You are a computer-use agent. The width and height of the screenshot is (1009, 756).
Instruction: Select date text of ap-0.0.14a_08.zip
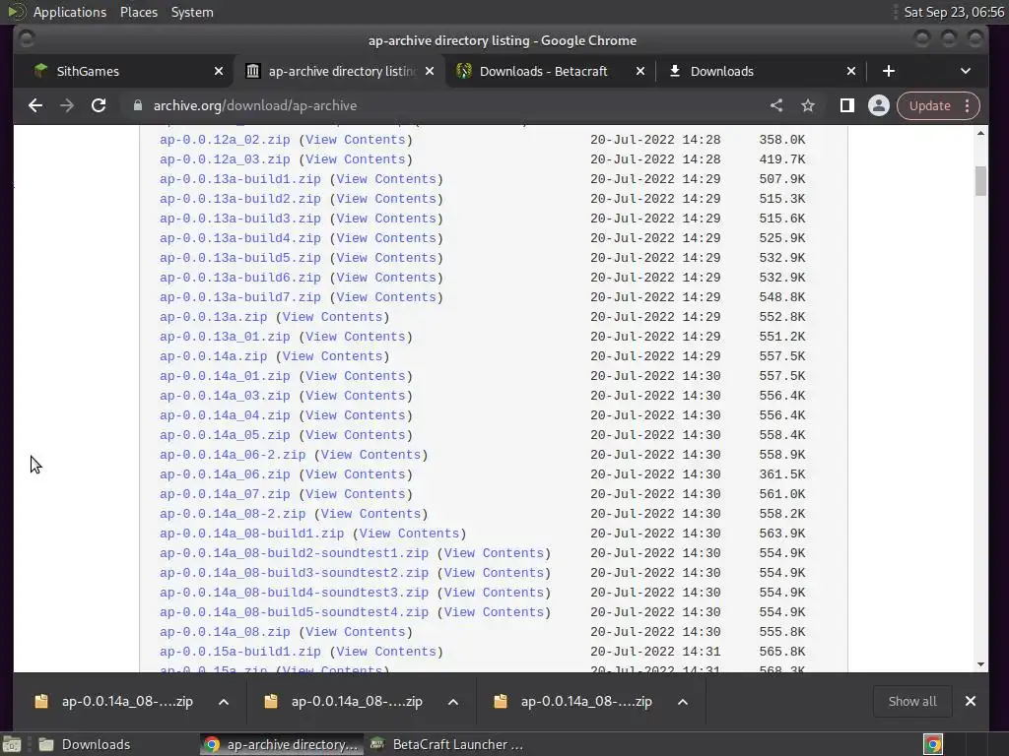pos(655,632)
